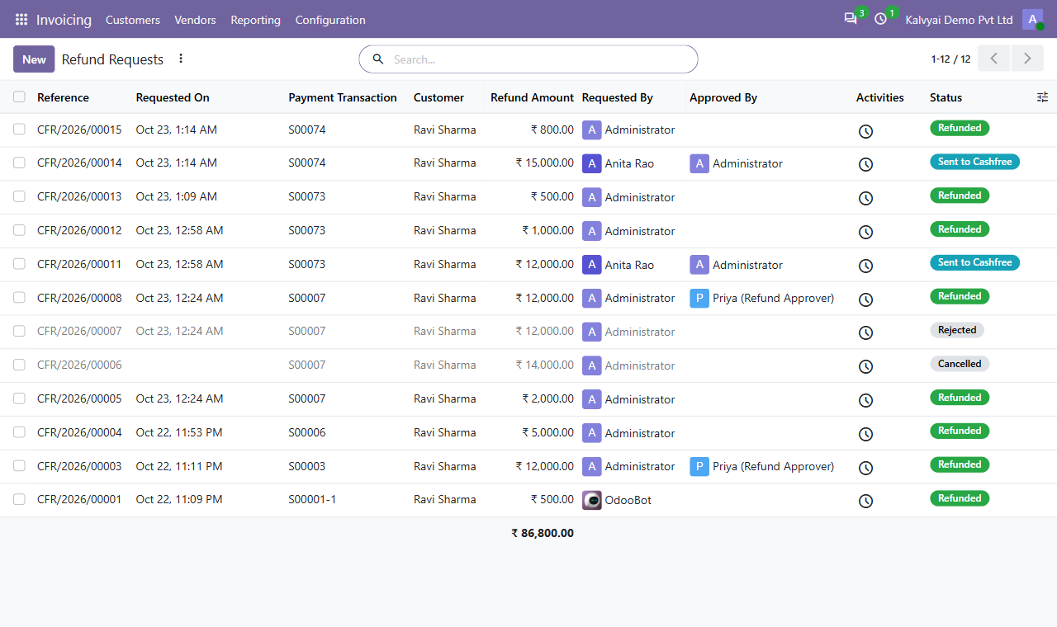
Task: Open optional columns settings icon
Action: point(1042,97)
